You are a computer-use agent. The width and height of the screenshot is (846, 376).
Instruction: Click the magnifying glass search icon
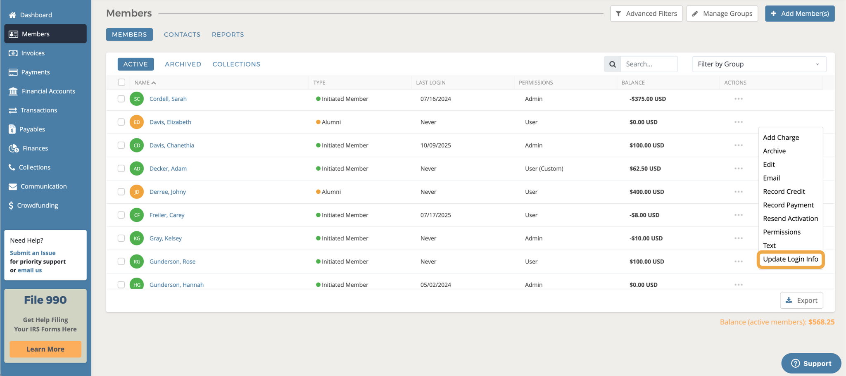[612, 64]
